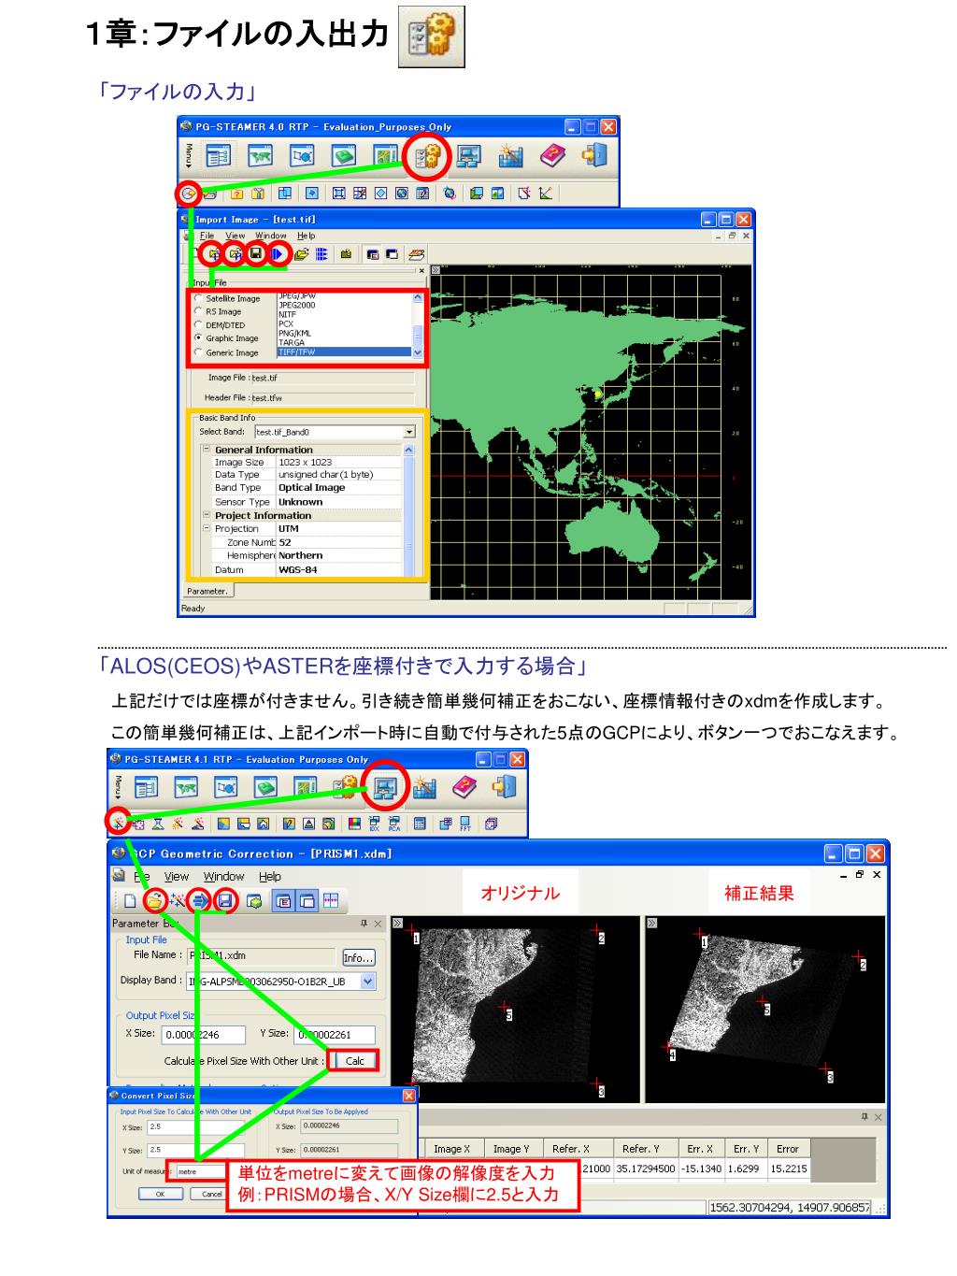Click open folder icon in Import Image toolbar

pos(301,253)
